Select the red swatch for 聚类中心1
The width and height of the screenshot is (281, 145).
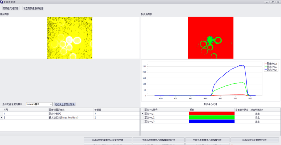click(212, 114)
